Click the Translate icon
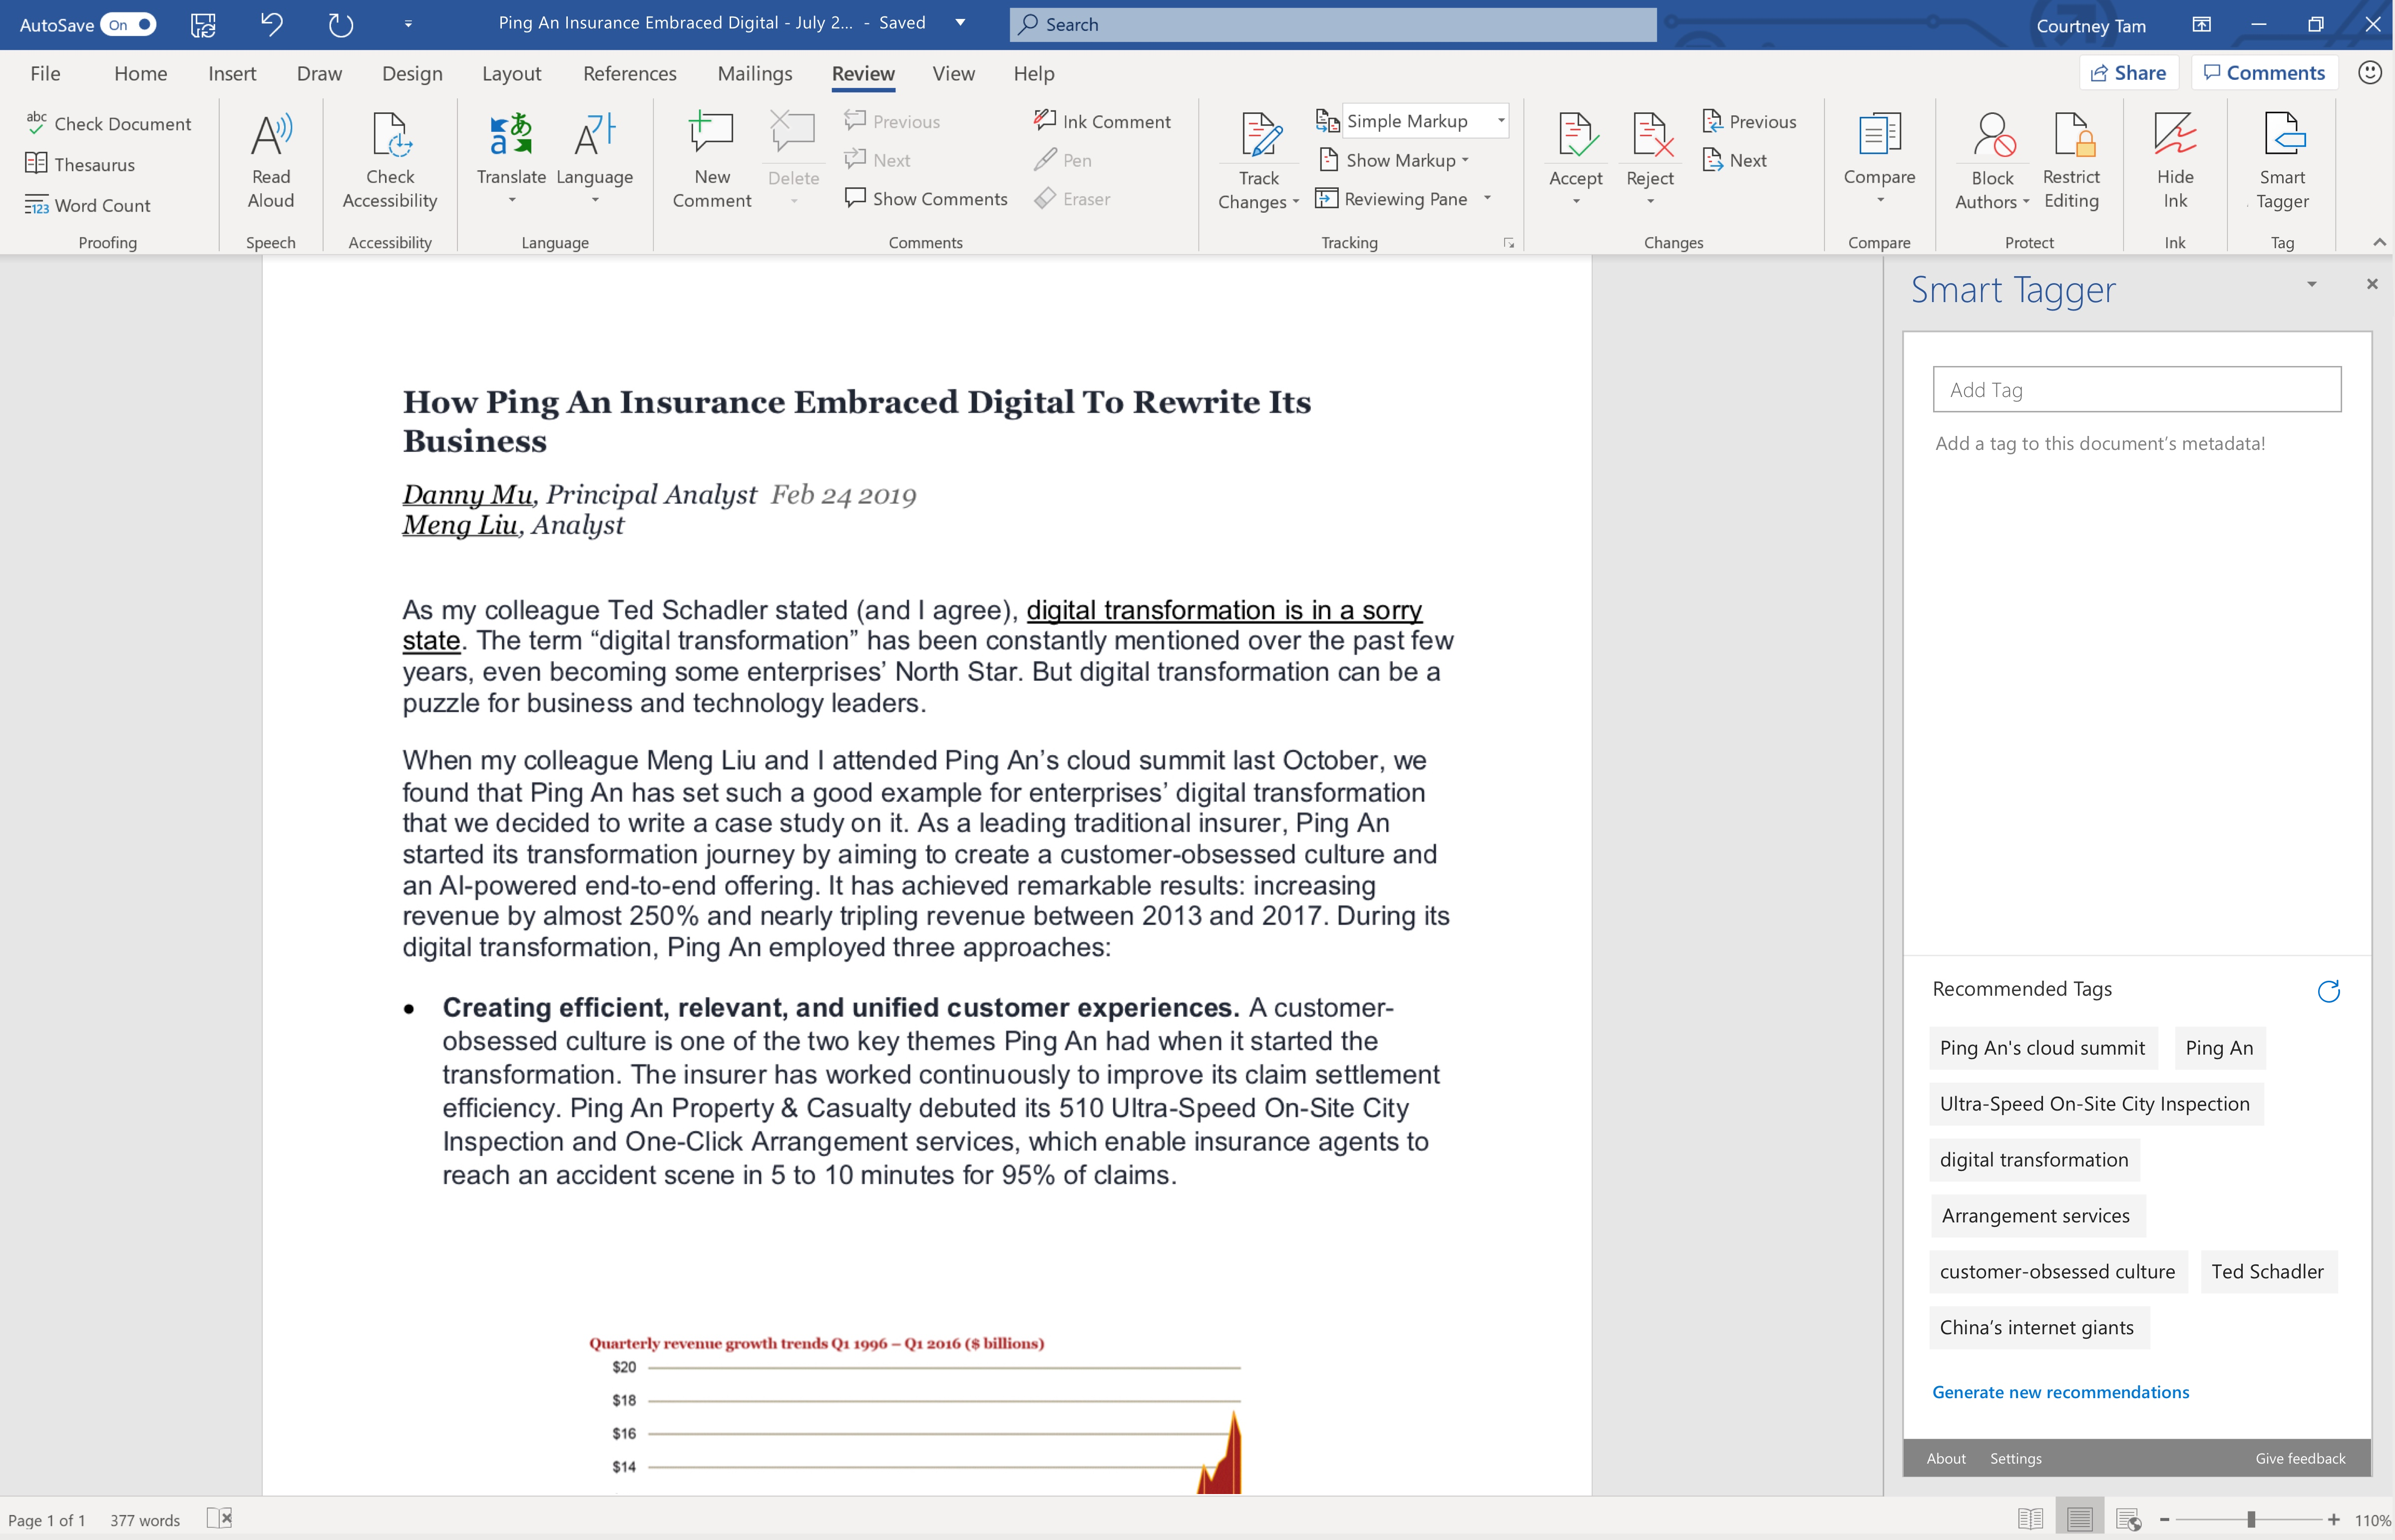 tap(511, 135)
